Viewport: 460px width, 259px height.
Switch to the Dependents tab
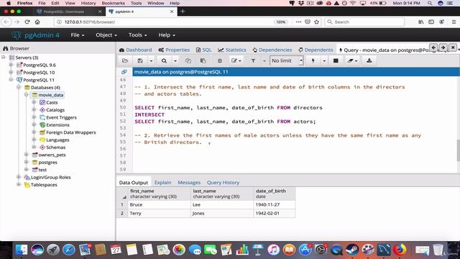click(316, 50)
